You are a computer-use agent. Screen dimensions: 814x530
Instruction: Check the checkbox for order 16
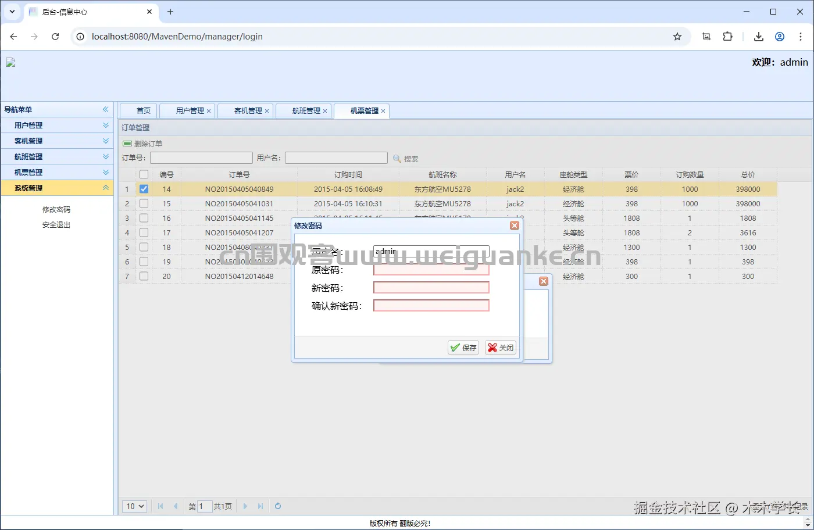144,218
